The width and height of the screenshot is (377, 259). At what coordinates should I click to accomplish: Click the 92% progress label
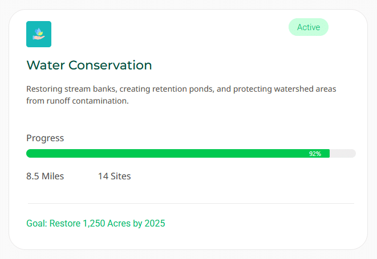click(x=315, y=154)
